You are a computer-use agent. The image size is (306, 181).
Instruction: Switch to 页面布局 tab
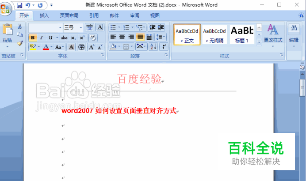coord(69,15)
